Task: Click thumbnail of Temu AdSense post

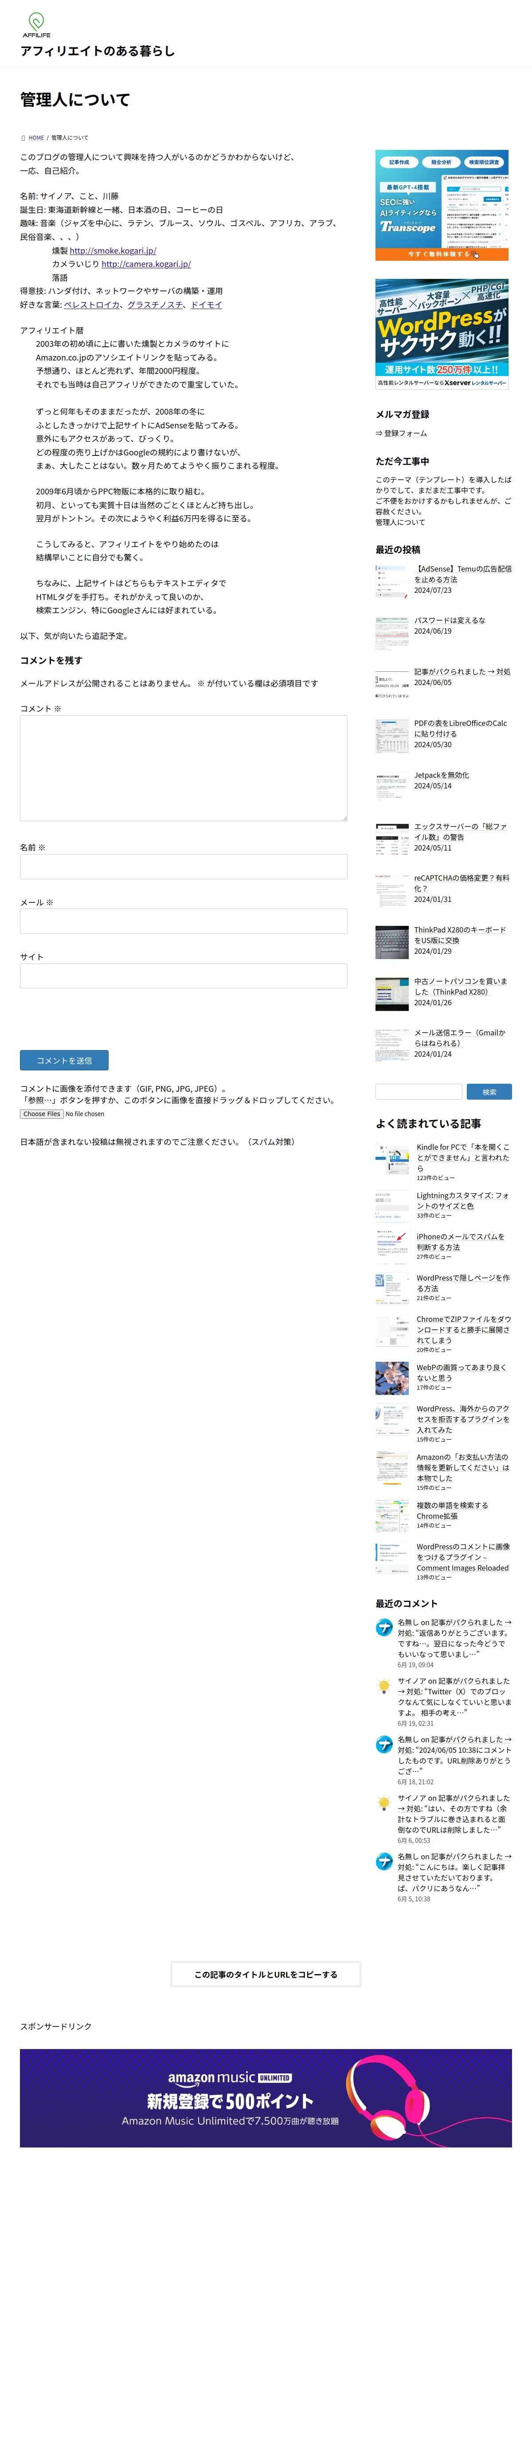Action: click(x=391, y=581)
